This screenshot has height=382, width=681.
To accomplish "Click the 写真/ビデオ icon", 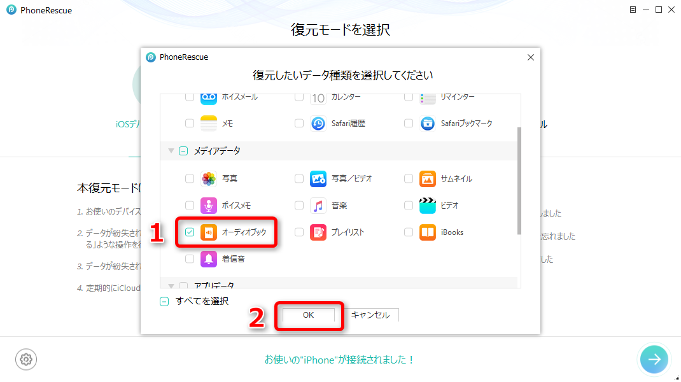I will point(318,179).
